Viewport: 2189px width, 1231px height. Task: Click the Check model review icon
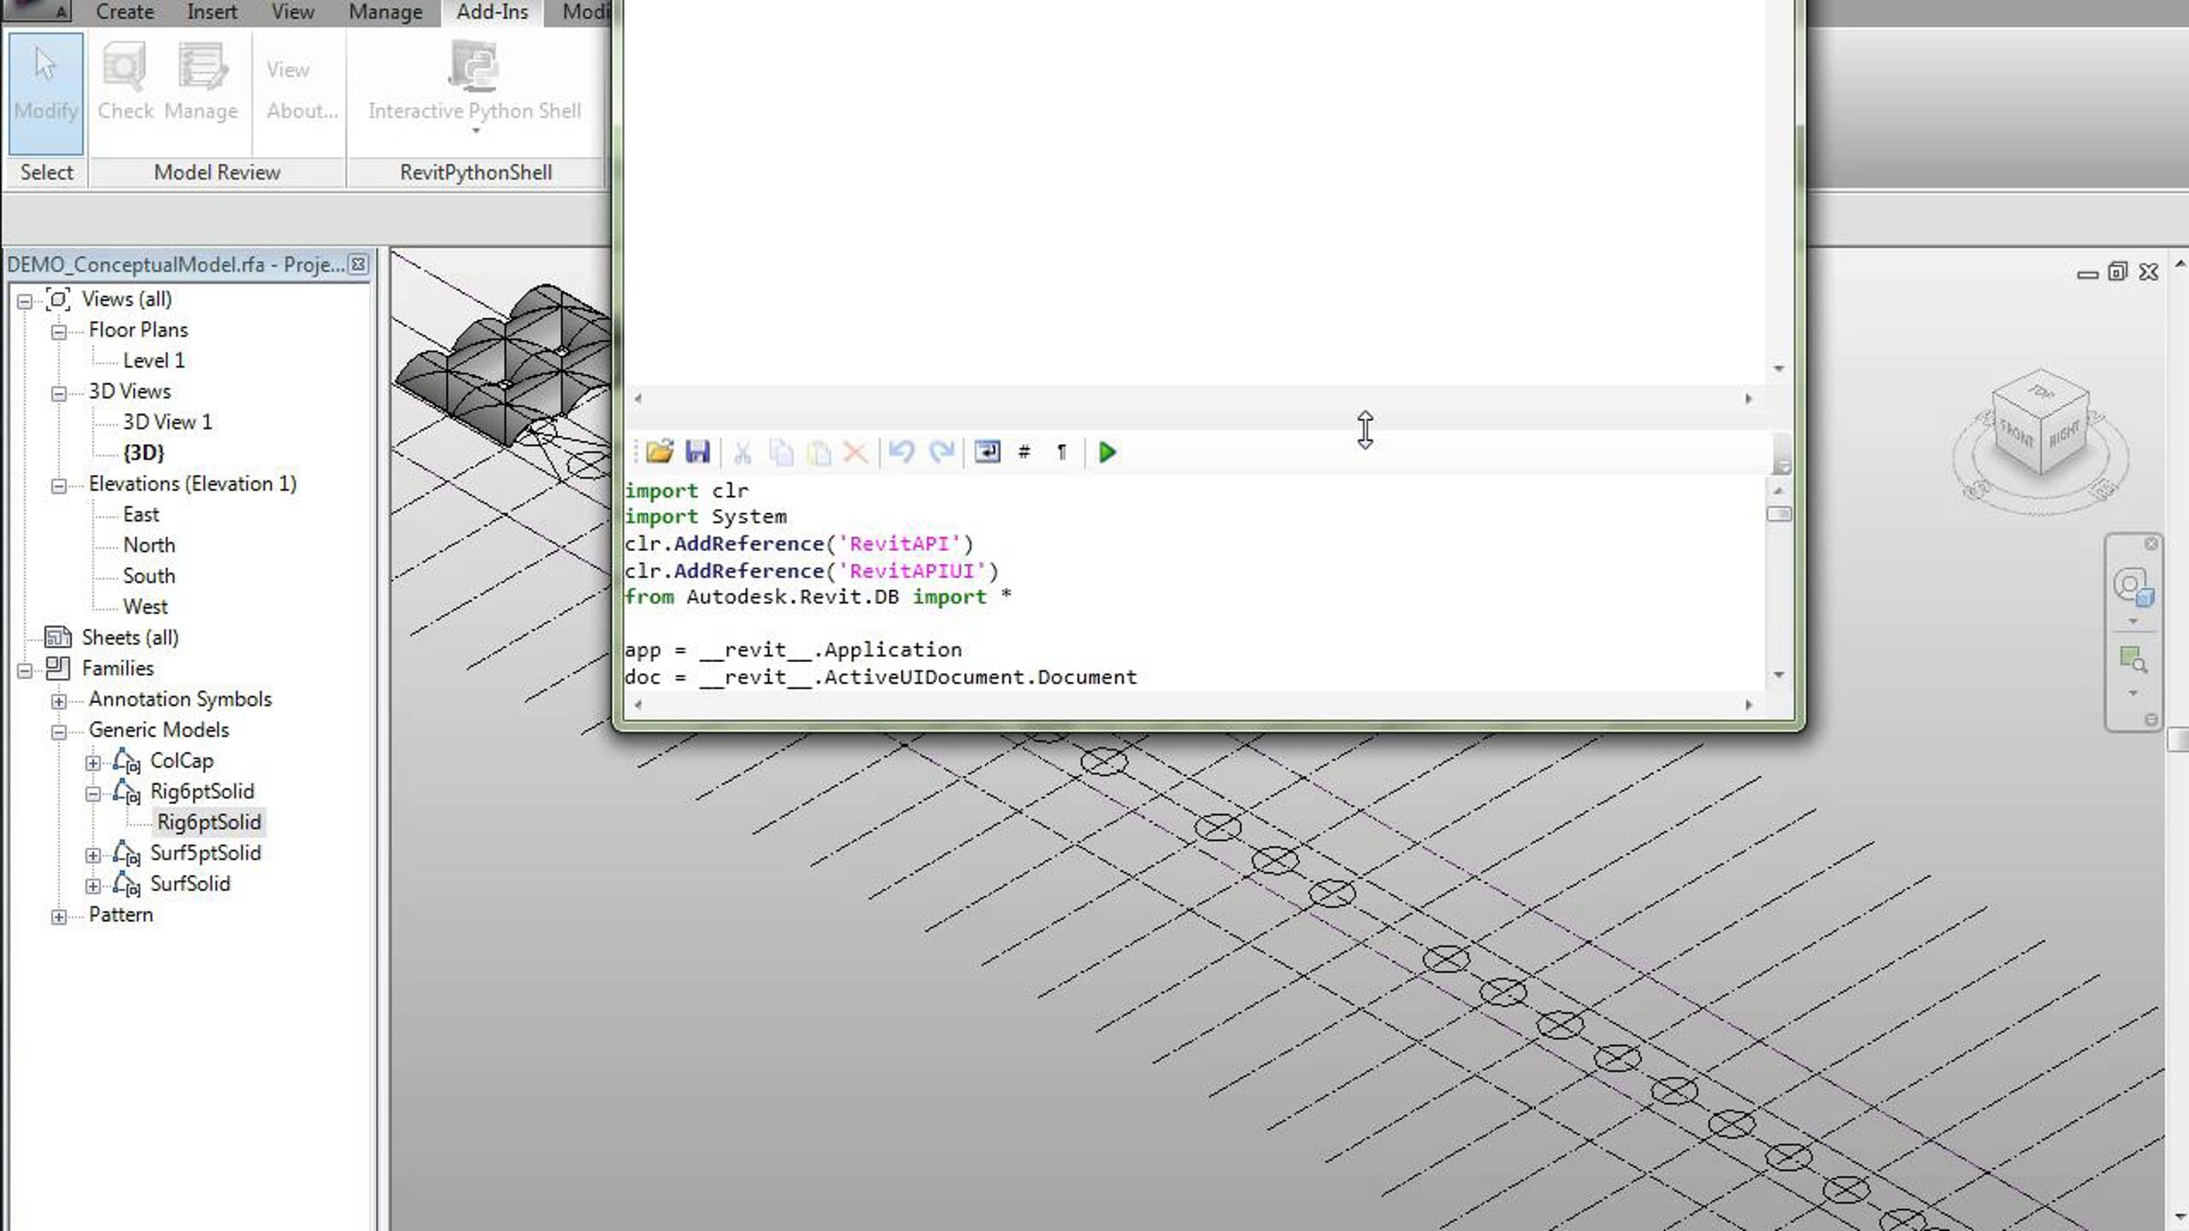pos(126,84)
